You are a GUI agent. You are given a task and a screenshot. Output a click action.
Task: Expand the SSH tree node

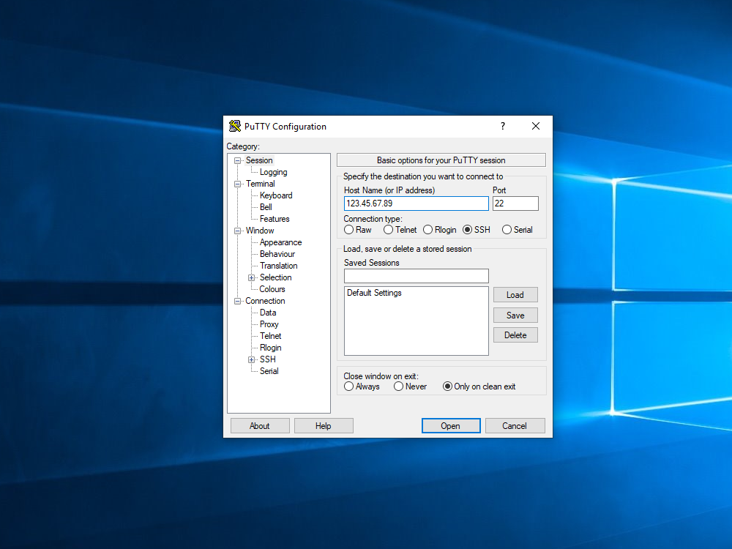[251, 359]
